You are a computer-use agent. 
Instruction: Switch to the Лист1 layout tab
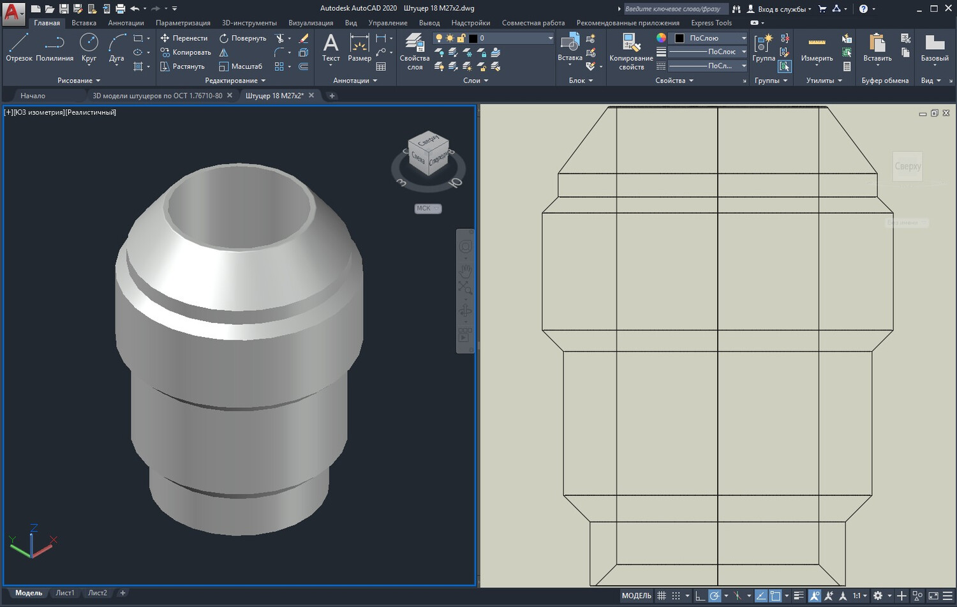(x=65, y=593)
